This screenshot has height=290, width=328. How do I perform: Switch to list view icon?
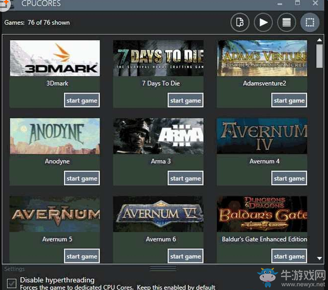287,22
